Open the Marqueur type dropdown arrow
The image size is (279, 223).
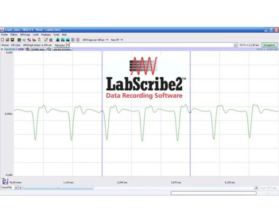pos(68,45)
